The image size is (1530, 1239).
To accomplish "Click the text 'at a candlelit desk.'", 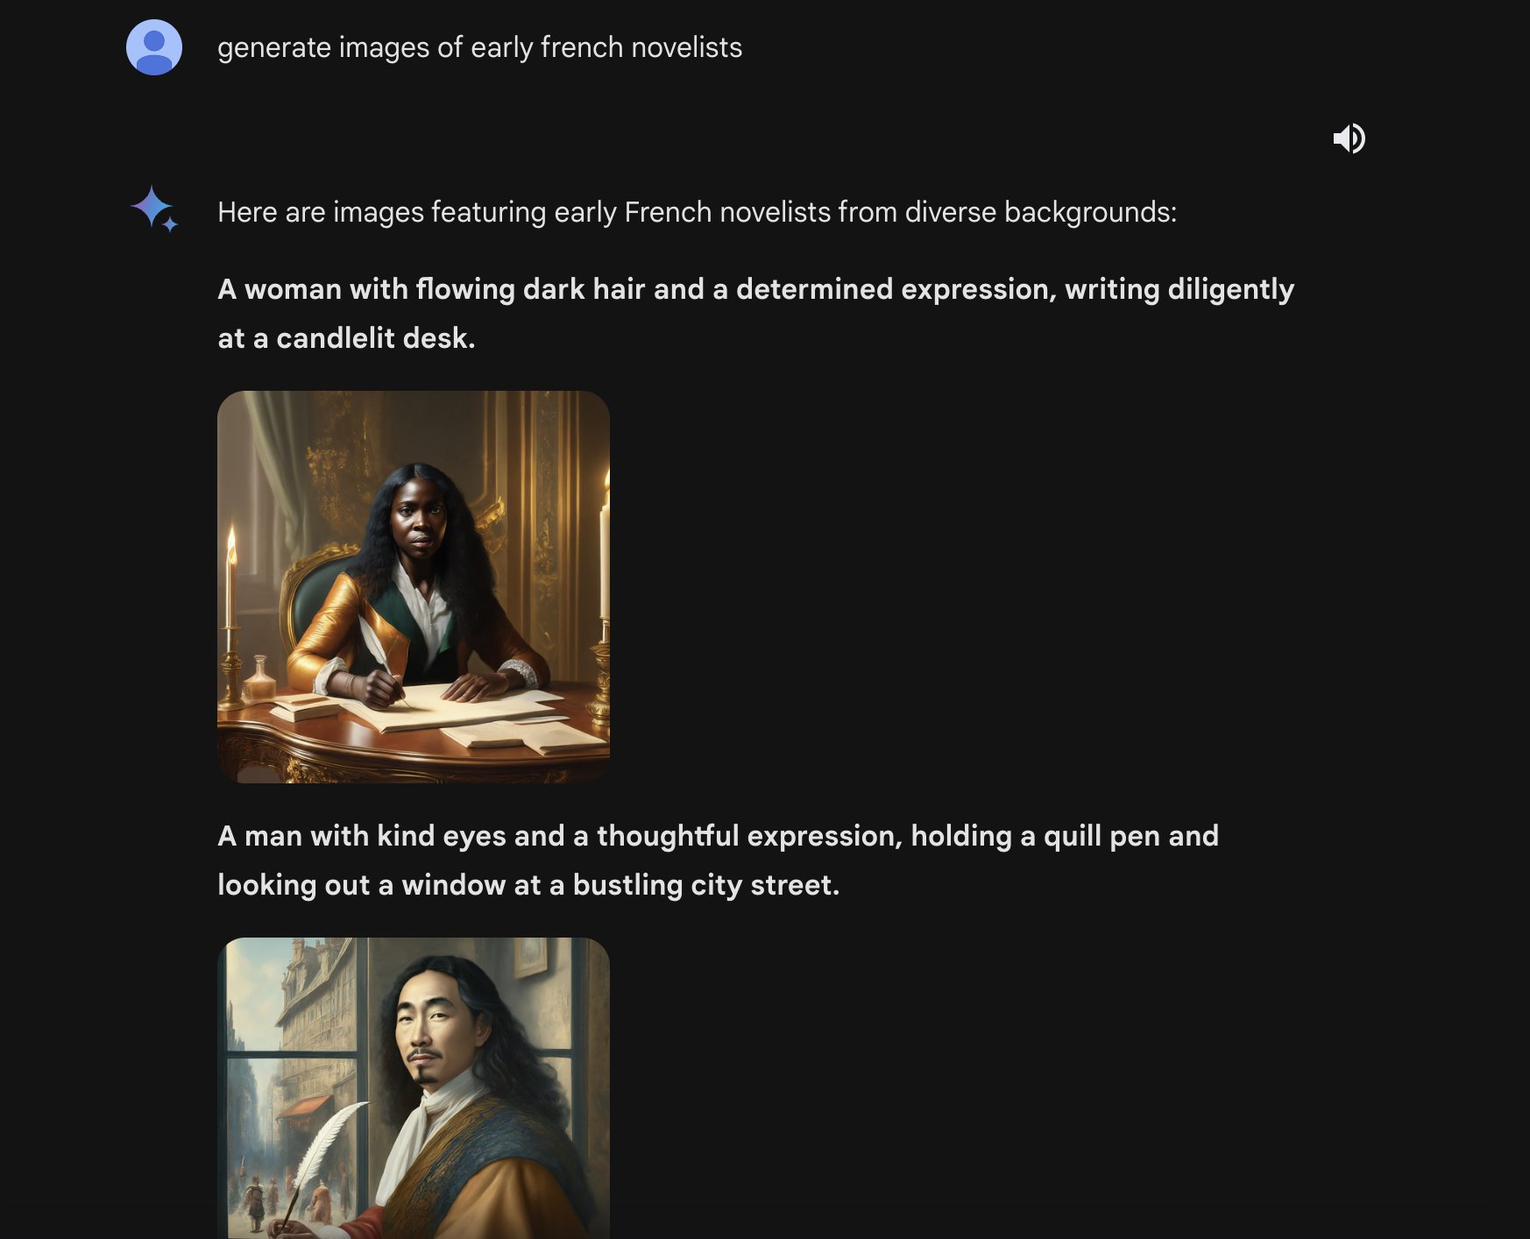I will [x=346, y=338].
